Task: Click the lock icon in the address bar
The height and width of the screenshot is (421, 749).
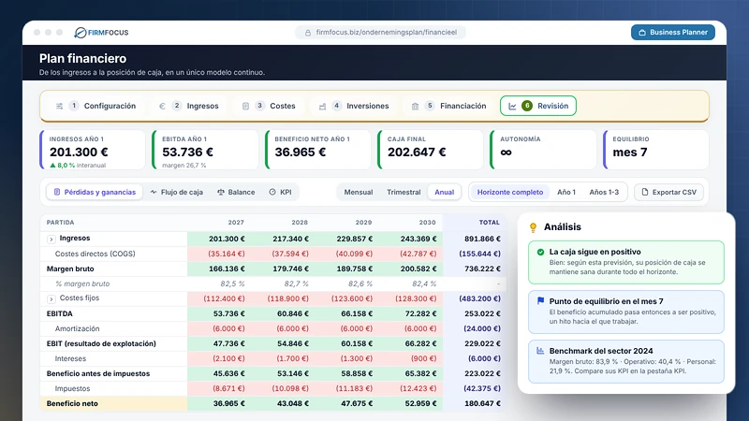Action: click(308, 33)
